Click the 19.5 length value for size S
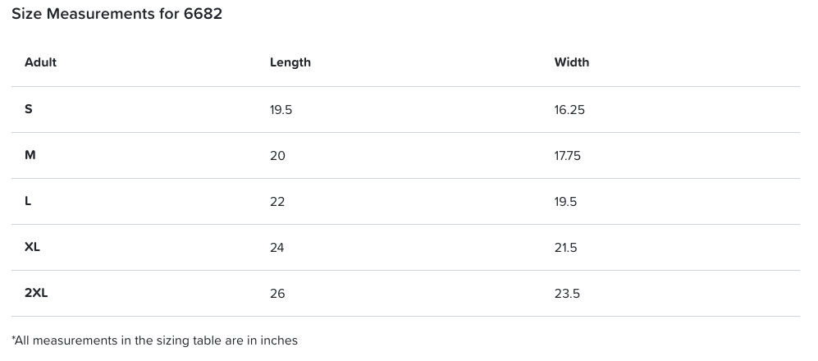This screenshot has width=818, height=361. (x=281, y=110)
